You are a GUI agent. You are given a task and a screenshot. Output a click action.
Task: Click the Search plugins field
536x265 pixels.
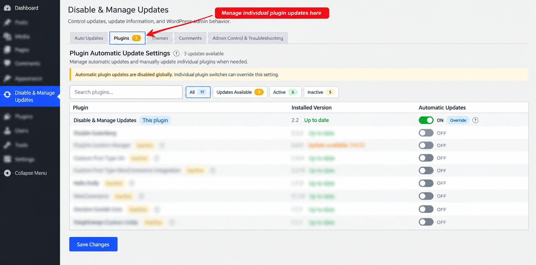(126, 92)
